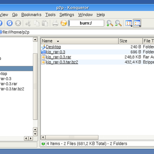Select sidebar tree item ending rar-0.3.rar

click(8, 84)
